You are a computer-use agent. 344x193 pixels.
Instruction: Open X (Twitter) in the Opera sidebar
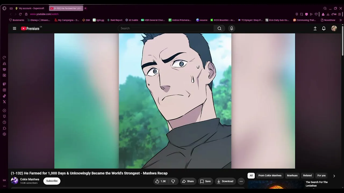click(4, 102)
